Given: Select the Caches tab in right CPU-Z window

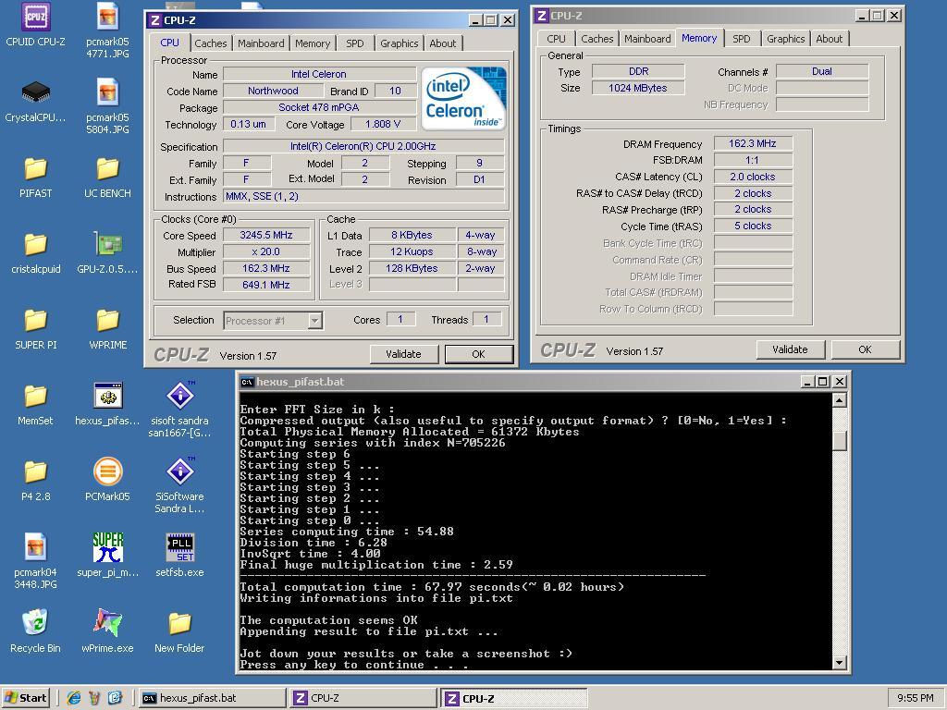Looking at the screenshot, I should tap(596, 39).
